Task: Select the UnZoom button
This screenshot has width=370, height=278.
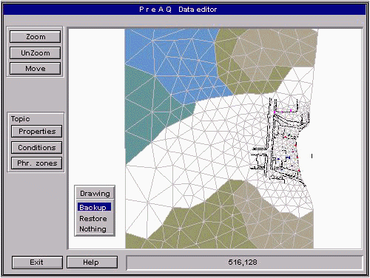Action: [x=36, y=52]
